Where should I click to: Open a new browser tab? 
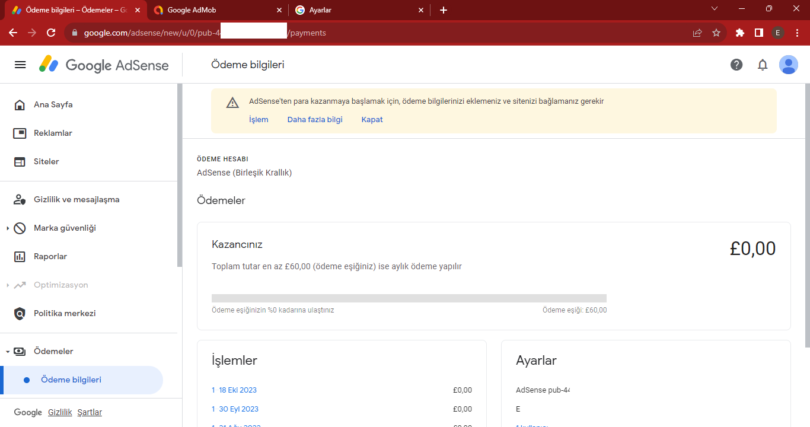[444, 10]
